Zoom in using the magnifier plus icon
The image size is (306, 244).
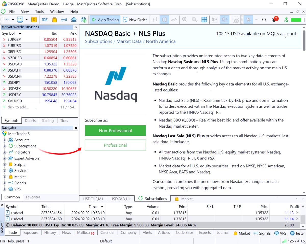pos(185,20)
